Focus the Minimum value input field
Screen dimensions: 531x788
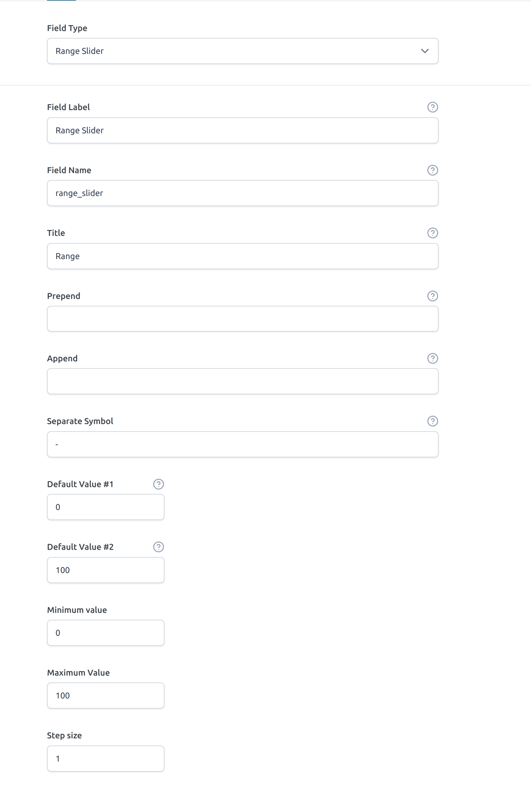coord(106,633)
